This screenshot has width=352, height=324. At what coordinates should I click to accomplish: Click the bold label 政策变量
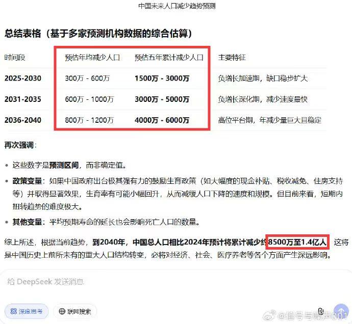point(27,181)
